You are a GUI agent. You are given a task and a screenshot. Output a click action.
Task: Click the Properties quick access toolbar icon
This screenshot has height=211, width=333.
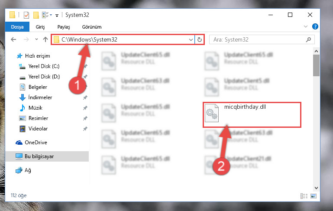(26, 15)
